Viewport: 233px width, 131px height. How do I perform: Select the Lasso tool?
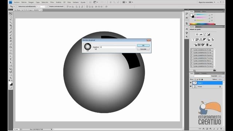[11, 20]
